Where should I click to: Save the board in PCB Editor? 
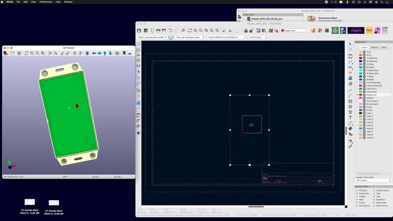pos(139,31)
